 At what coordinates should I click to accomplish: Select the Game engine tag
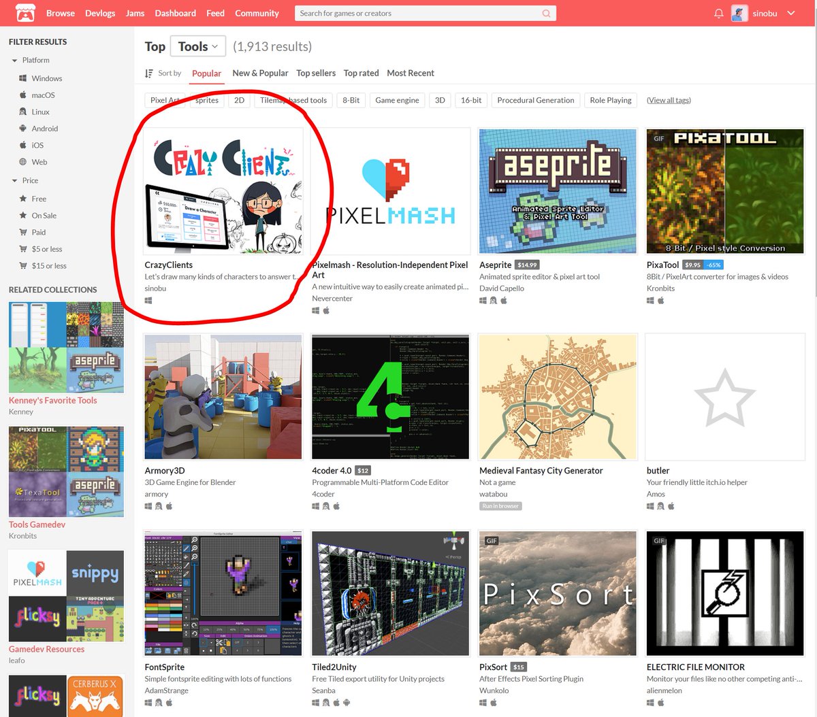(397, 100)
